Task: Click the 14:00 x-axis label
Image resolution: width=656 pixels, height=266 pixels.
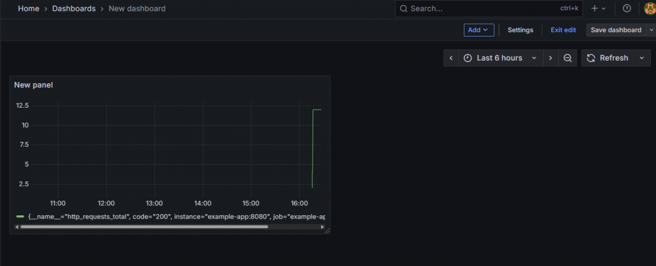Action: 203,203
